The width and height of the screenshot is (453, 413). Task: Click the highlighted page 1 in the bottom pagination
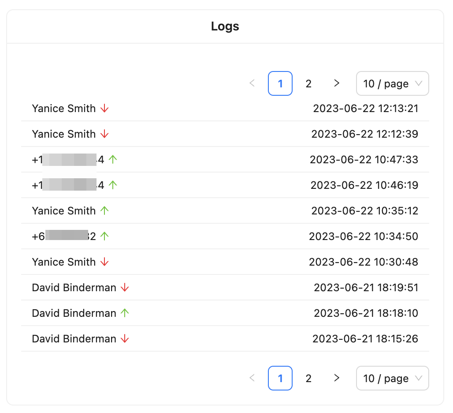click(280, 378)
